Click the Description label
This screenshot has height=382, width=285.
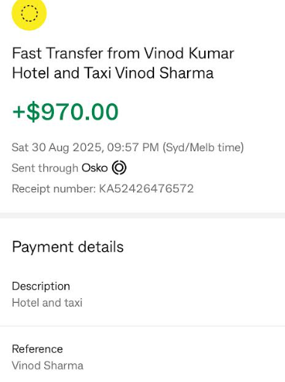[x=41, y=286]
